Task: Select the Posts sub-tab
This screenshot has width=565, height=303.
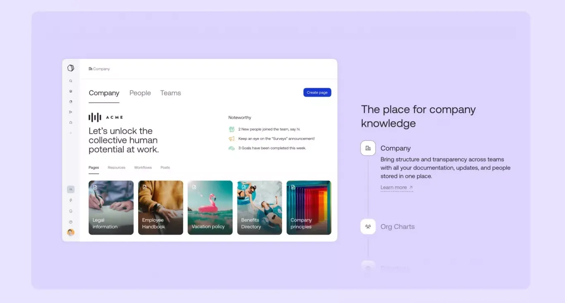Action: point(165,168)
